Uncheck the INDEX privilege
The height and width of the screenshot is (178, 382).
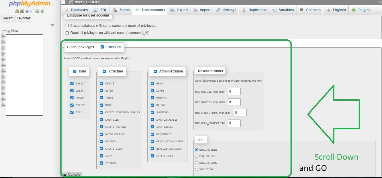click(101, 98)
